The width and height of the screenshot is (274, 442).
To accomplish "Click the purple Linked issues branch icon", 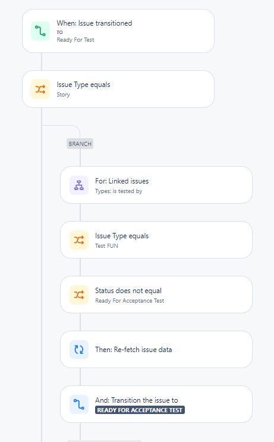I will [79, 185].
